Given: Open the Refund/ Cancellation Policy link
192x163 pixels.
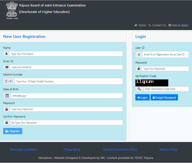Looking at the screenshot, I should [x=120, y=150].
